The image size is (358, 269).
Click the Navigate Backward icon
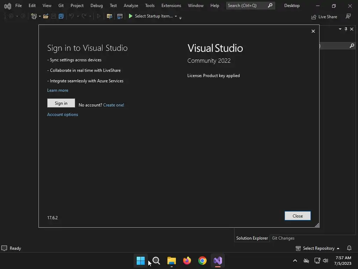click(x=11, y=16)
